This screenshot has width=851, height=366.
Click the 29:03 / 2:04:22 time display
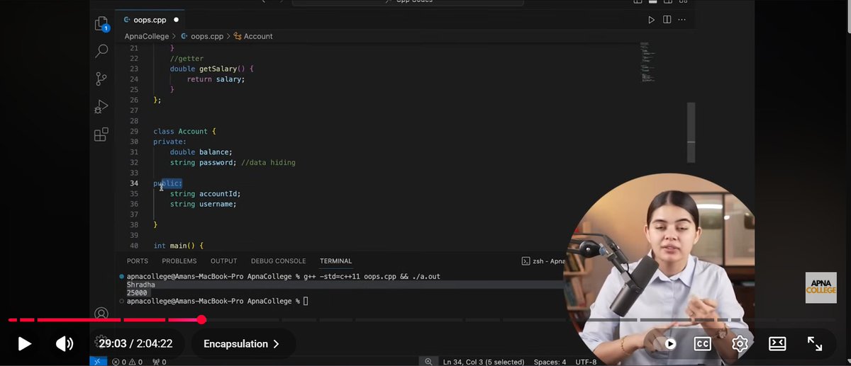tap(135, 344)
